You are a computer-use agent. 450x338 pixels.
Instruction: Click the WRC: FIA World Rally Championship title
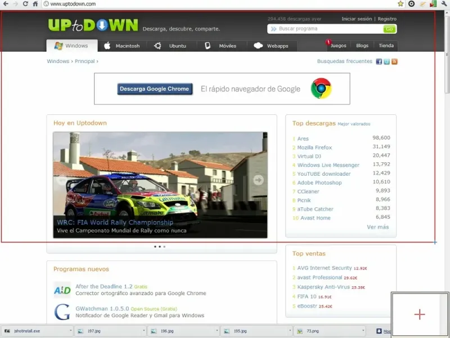point(115,222)
